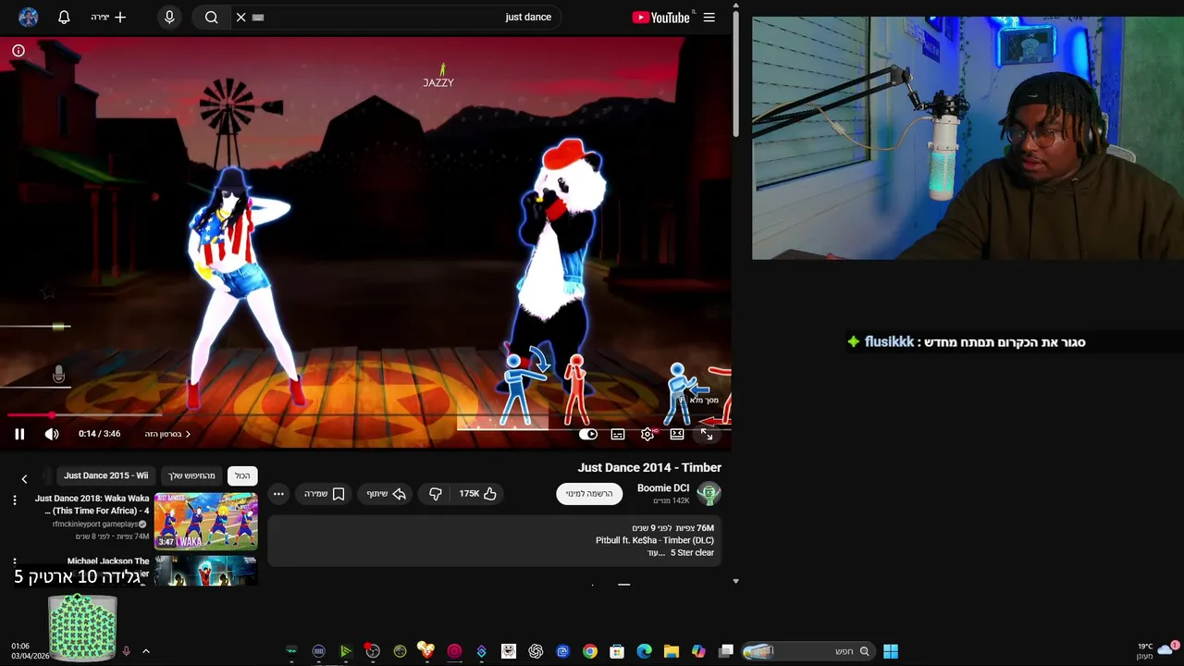This screenshot has width=1184, height=666.
Task: Click the white subscribe button
Action: (x=589, y=494)
